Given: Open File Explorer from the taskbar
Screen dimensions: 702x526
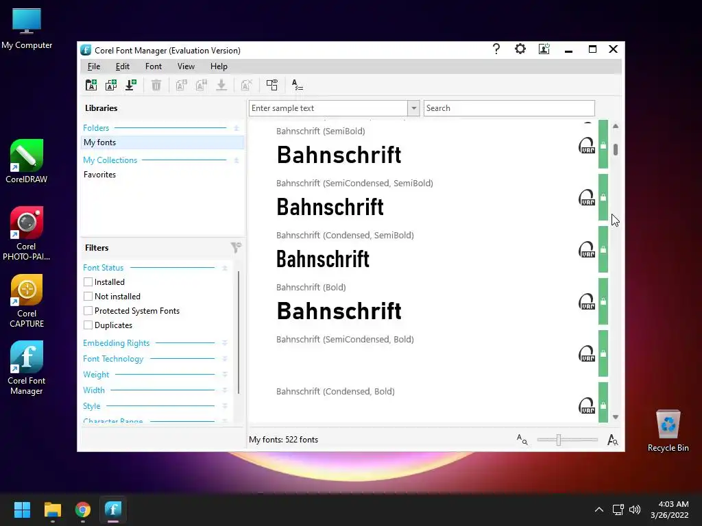Looking at the screenshot, I should pos(52,510).
